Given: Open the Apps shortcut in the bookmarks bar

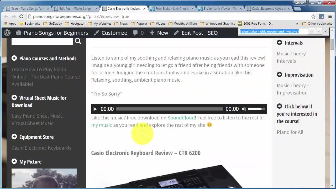Looking at the screenshot, I should (10, 24).
